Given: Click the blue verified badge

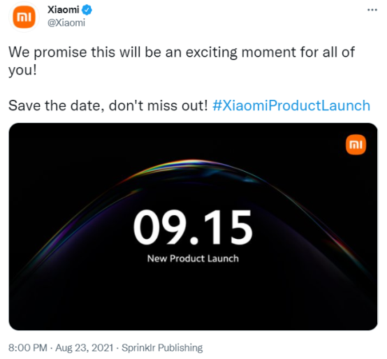Looking at the screenshot, I should 87,10.
